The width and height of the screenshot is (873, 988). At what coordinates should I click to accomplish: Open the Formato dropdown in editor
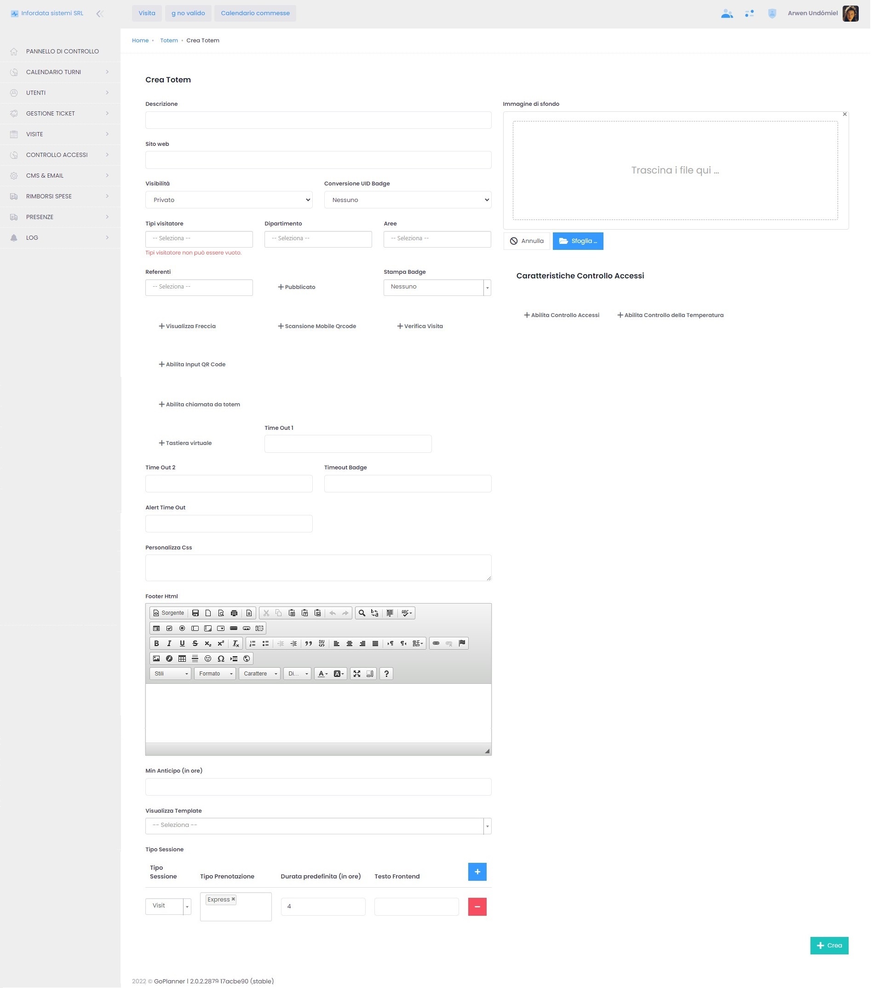215,674
